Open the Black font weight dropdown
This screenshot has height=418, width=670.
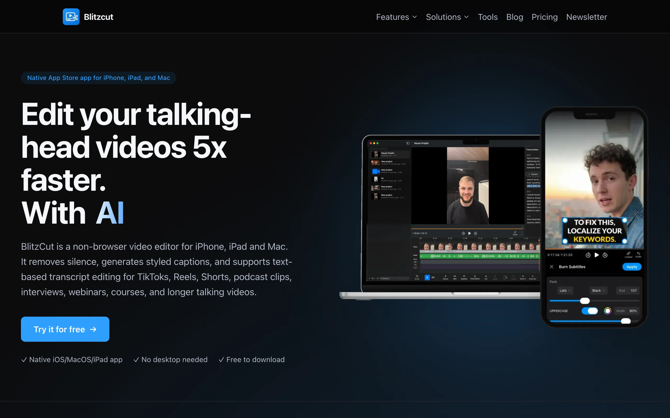tap(598, 291)
